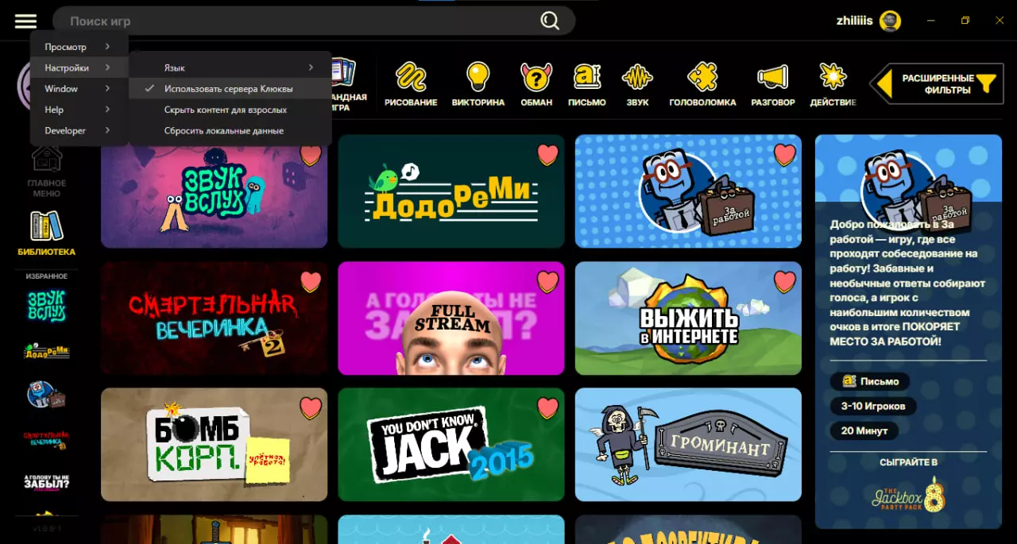The image size is (1017, 544).
Task: Filter games by Звук category
Action: (637, 84)
